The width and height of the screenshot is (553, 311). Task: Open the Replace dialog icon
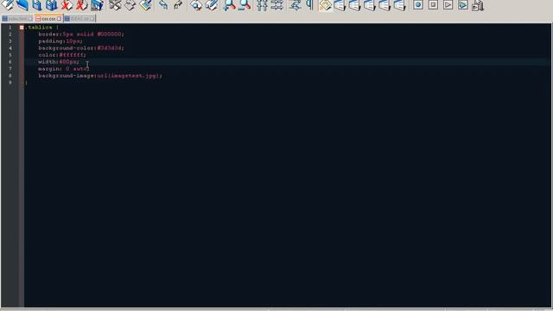pyautogui.click(x=211, y=5)
